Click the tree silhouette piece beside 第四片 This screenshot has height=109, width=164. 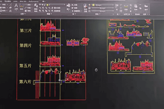(x=85, y=41)
